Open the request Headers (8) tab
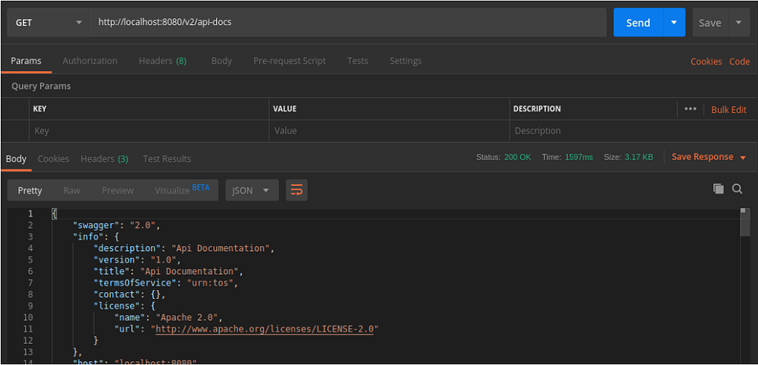Screen dimensions: 758x365 tap(162, 61)
